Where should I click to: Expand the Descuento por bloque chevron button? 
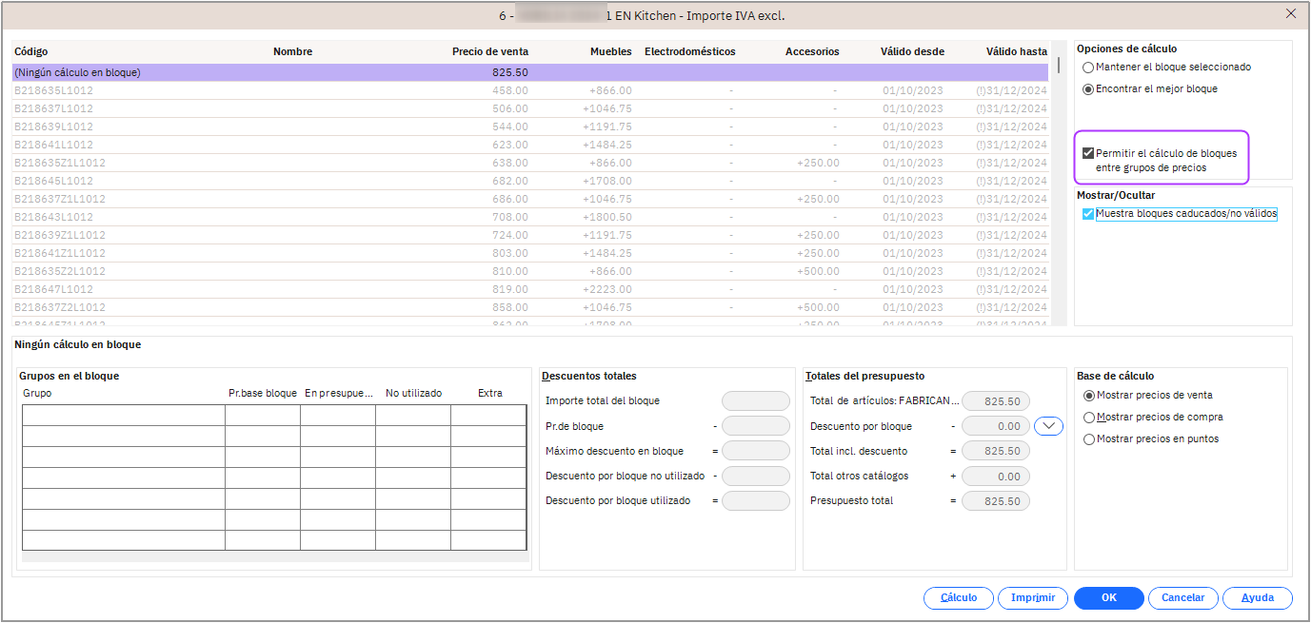click(1048, 426)
